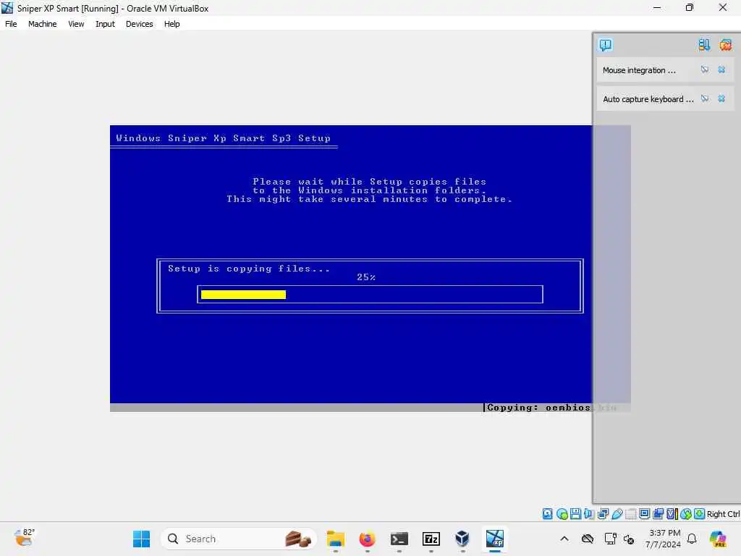Click the OneDrive cloud tray icon
Viewport: 741px width, 556px height.
point(588,539)
